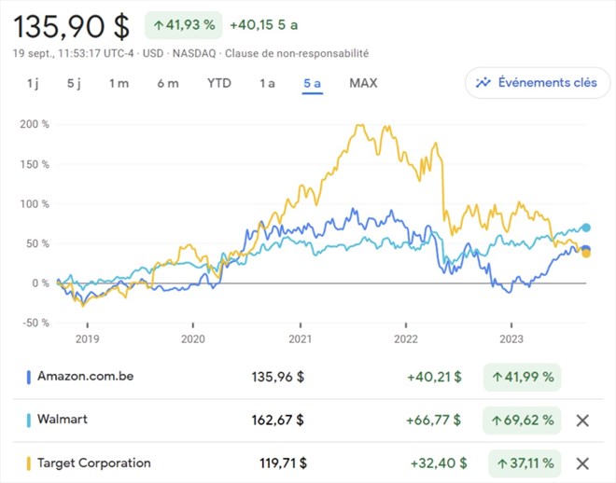The image size is (616, 483).
Task: Click the 2020 axis label
Action: [193, 339]
